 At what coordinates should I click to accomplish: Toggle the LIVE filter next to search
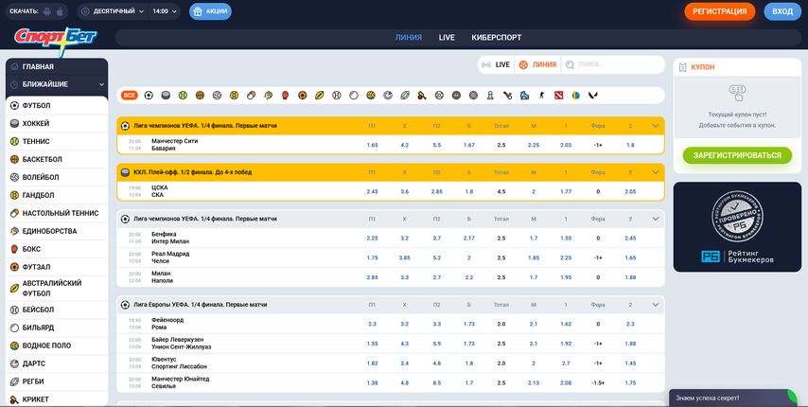tap(496, 65)
